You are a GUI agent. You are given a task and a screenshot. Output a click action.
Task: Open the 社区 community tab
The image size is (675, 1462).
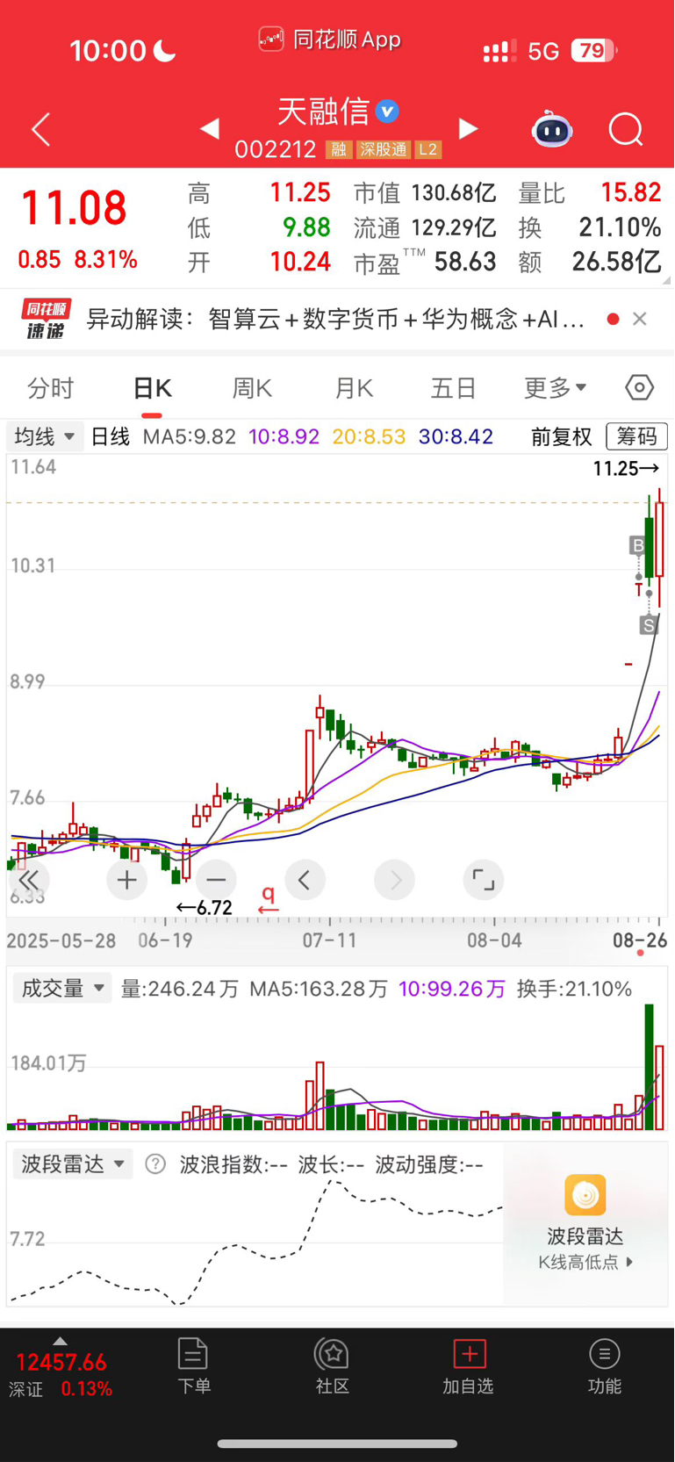pos(332,1366)
